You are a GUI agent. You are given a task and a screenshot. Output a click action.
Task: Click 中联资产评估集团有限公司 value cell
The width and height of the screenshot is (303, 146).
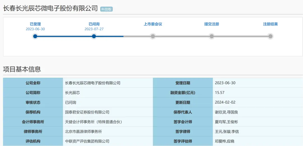tap(108, 141)
